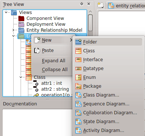Click the Class Diagram icon in submenu
The width and height of the screenshot is (145, 136).
[78, 95]
